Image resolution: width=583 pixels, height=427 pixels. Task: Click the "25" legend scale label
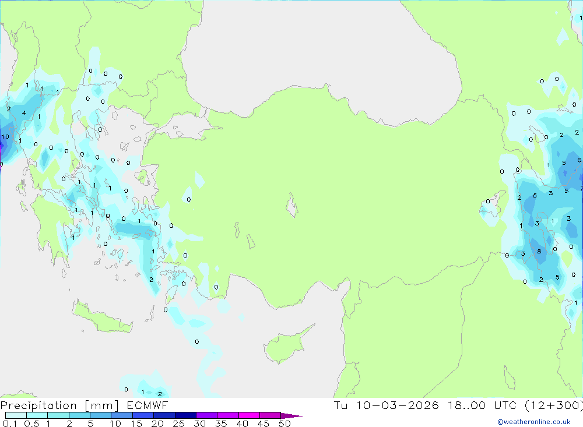[x=178, y=424]
